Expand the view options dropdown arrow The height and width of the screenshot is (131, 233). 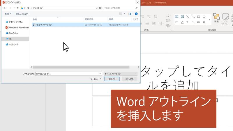click(x=124, y=14)
